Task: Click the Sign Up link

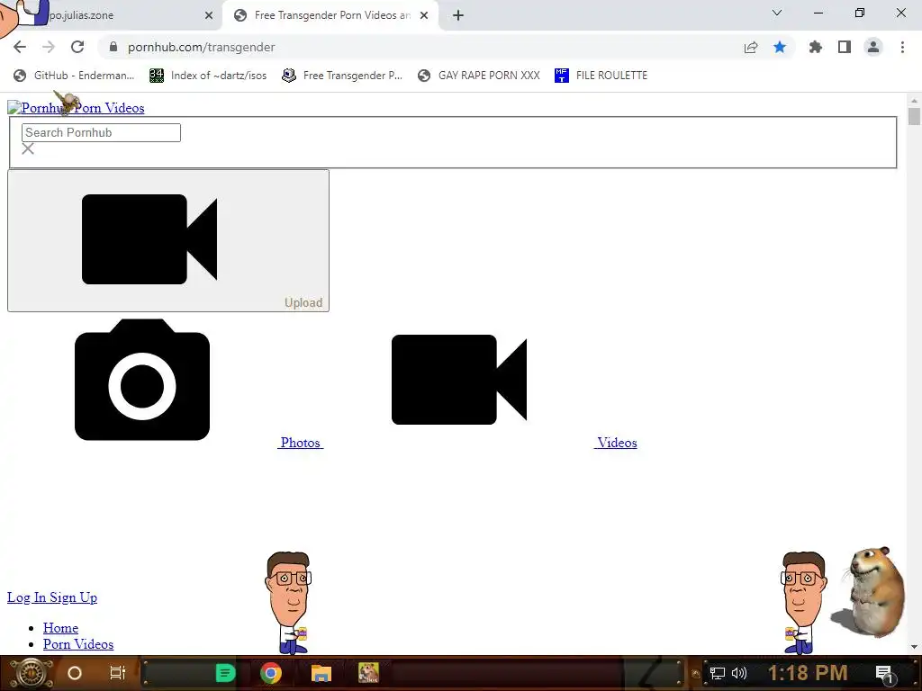Action: coord(74,597)
